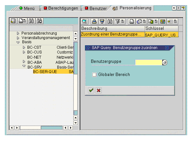
Task: Click the Schlüssel column header
Action: 162,29
